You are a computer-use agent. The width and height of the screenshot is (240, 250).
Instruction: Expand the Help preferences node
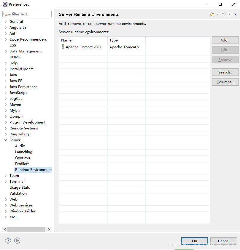pos(6,63)
